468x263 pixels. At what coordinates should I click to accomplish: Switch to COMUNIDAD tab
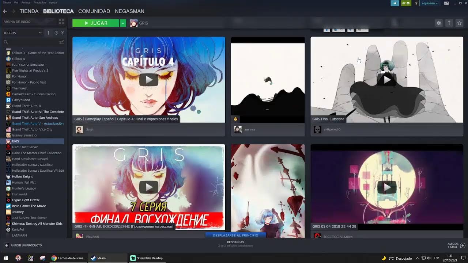(x=94, y=11)
